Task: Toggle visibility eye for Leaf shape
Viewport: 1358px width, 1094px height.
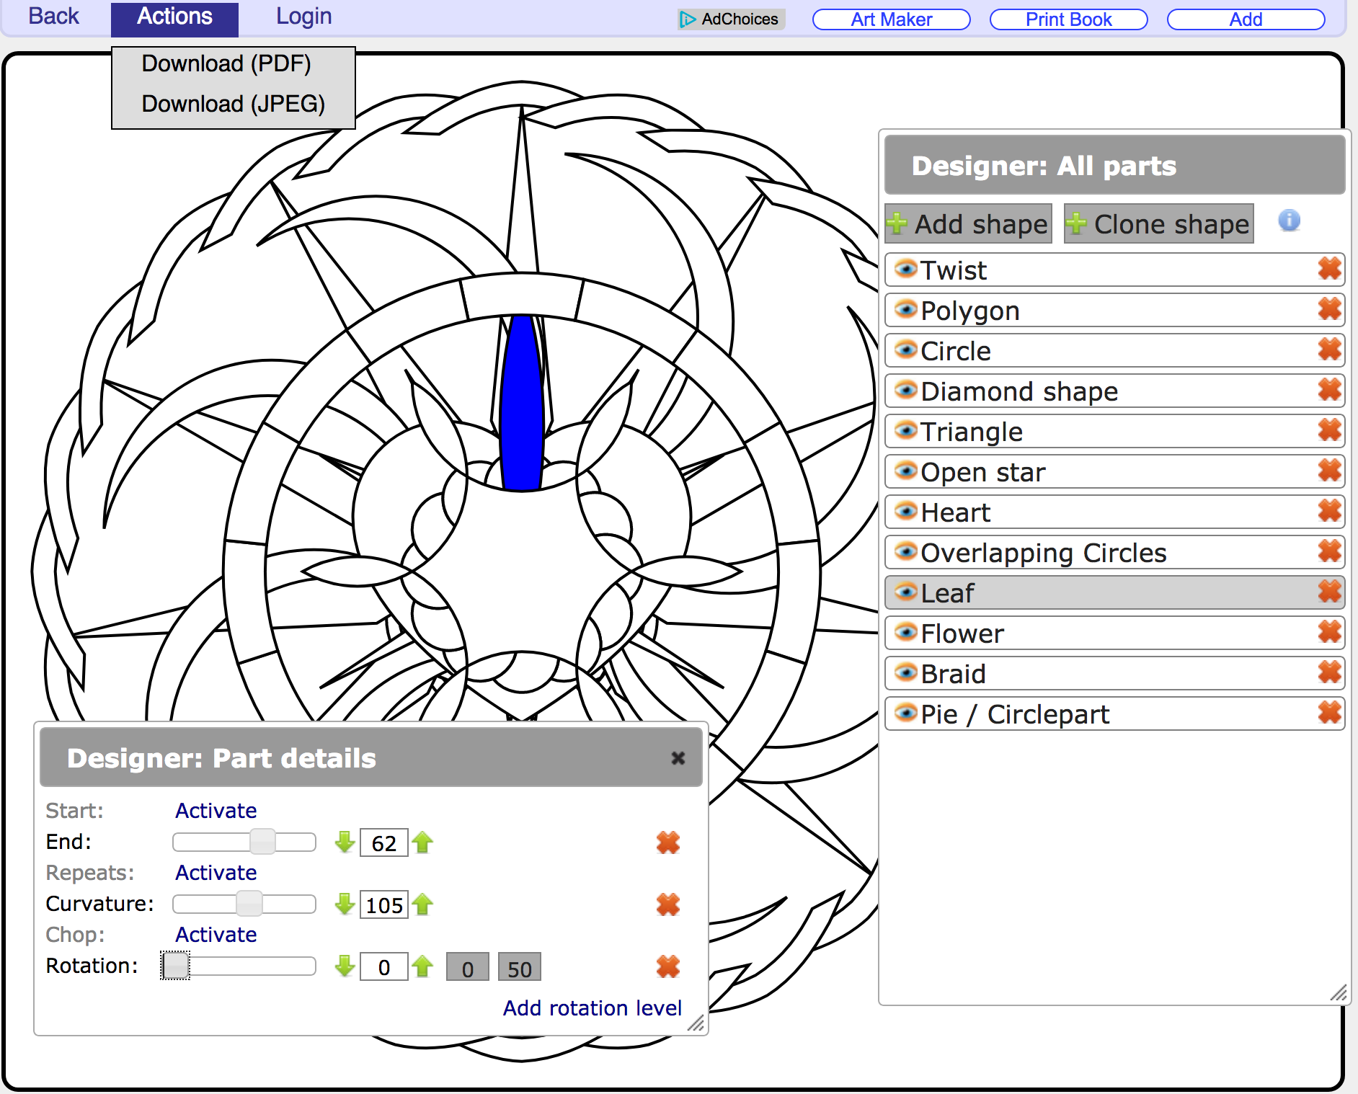Action: (905, 592)
